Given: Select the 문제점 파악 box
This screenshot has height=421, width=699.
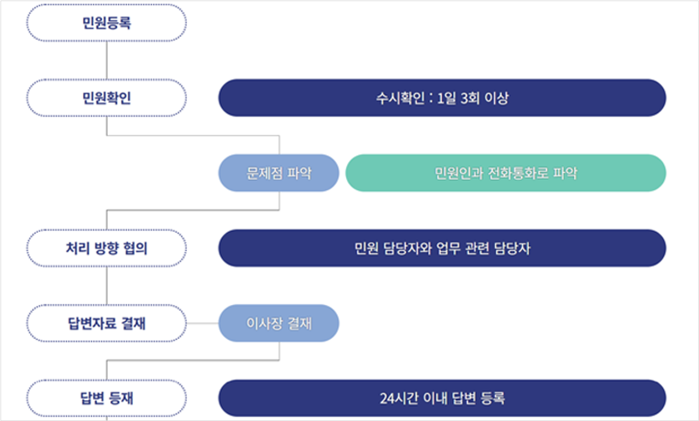Looking at the screenshot, I should pos(279,173).
